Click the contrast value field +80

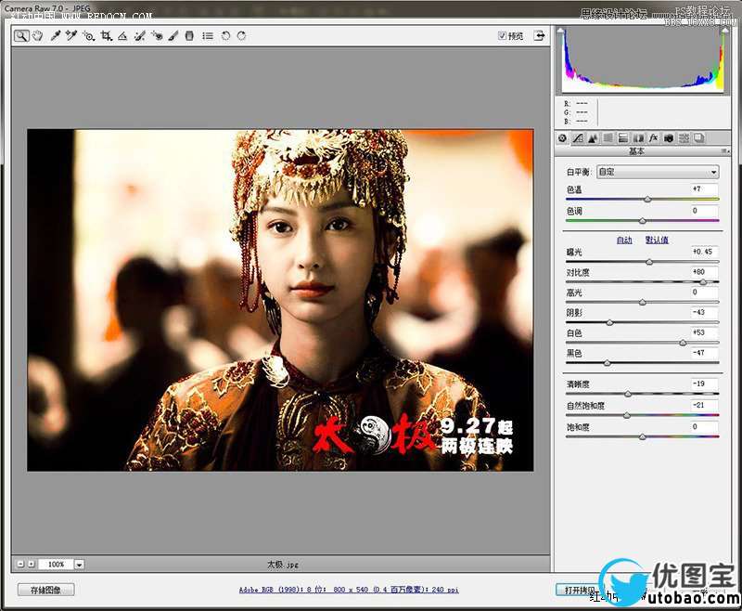[x=704, y=272]
